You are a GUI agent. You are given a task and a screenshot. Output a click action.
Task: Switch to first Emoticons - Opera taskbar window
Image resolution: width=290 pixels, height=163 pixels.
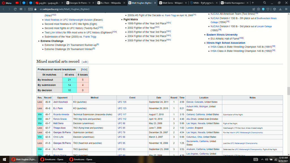53,159
